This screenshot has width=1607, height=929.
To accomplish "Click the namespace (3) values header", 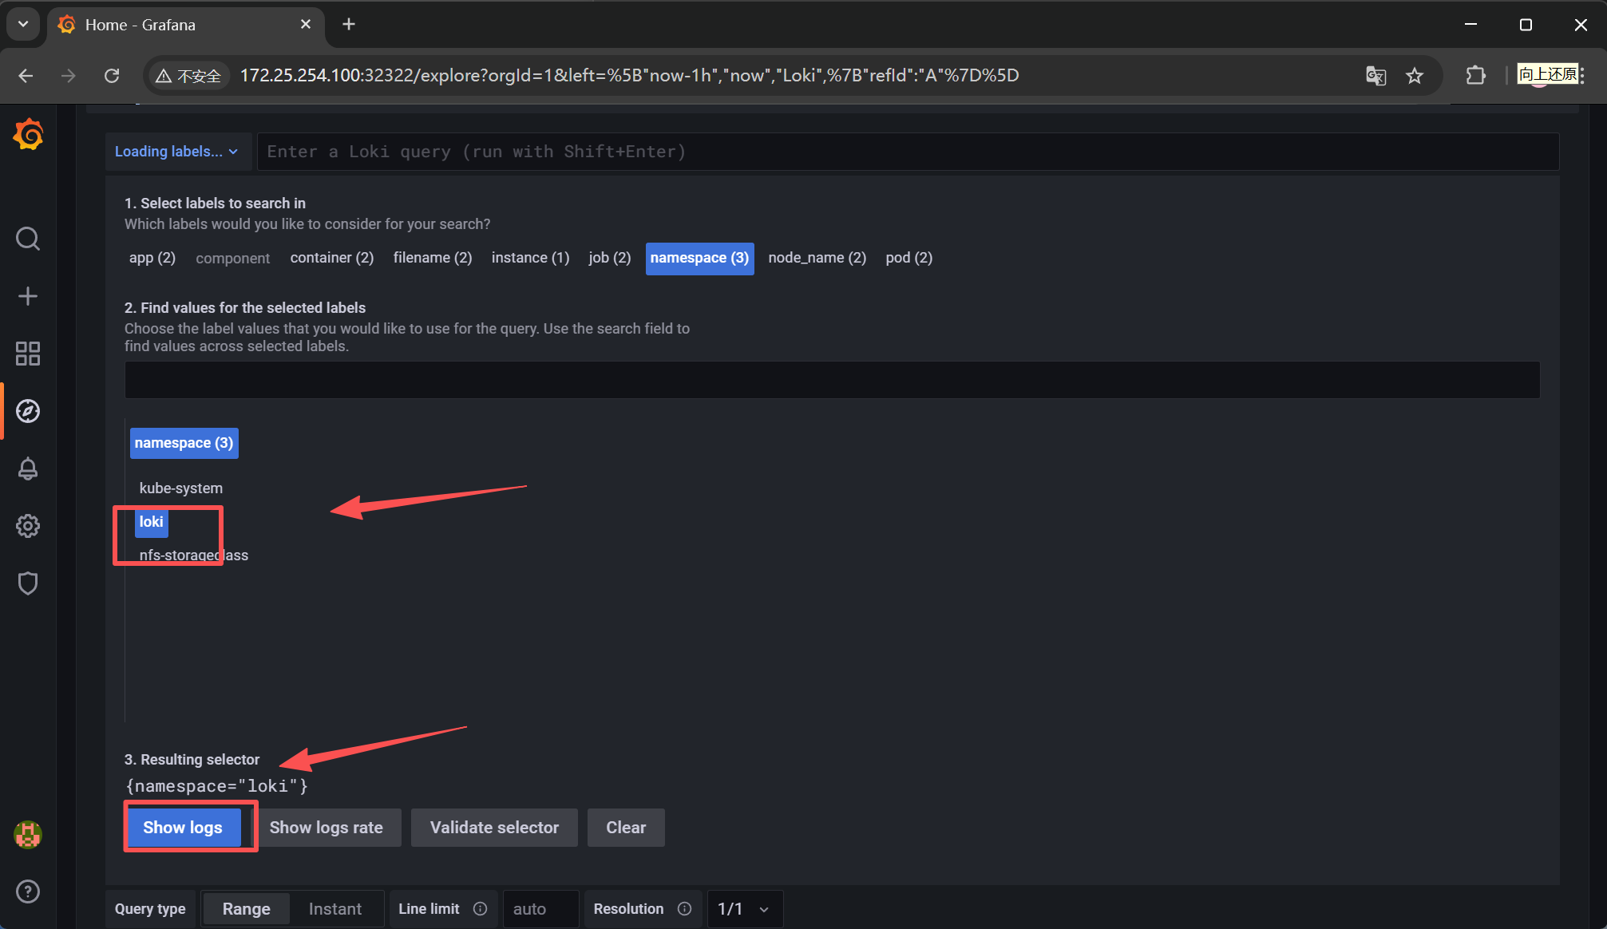I will tap(184, 443).
